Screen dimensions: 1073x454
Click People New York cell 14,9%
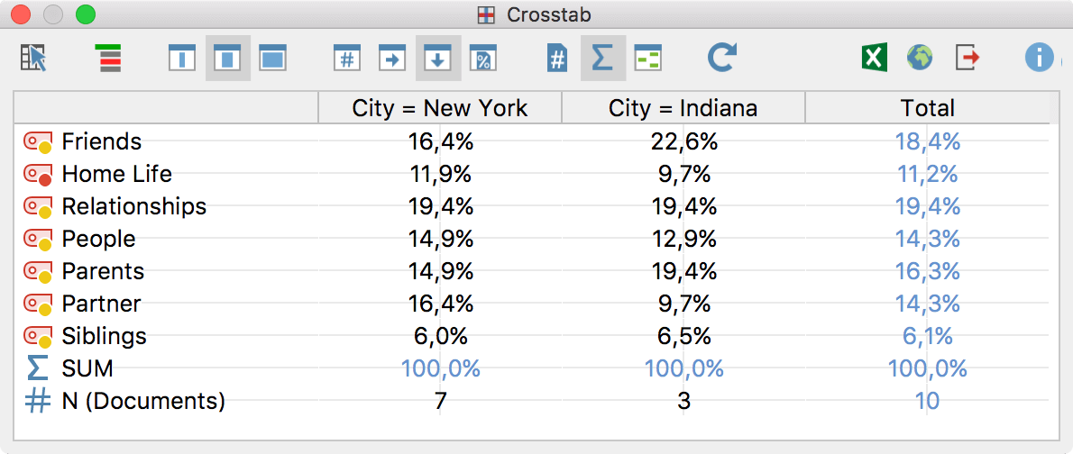441,239
